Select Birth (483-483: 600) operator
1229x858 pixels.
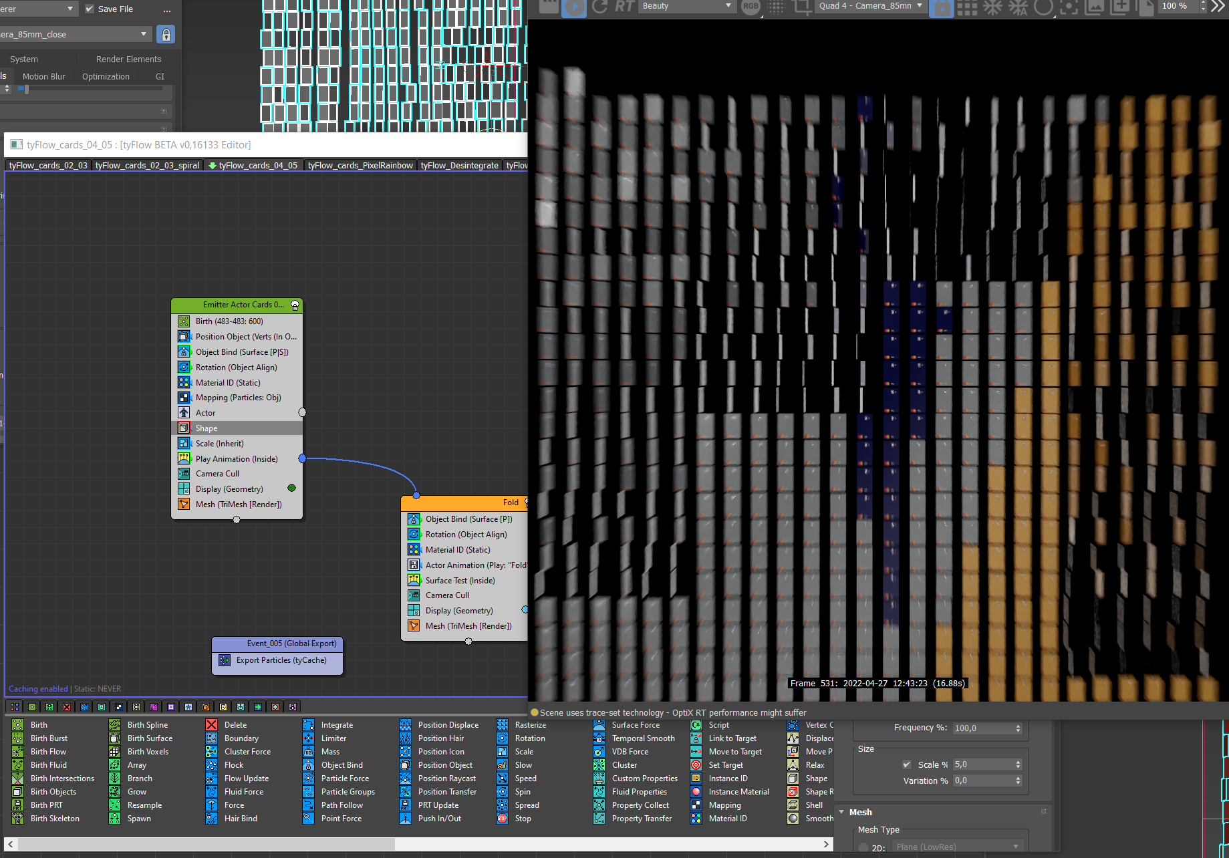click(237, 321)
